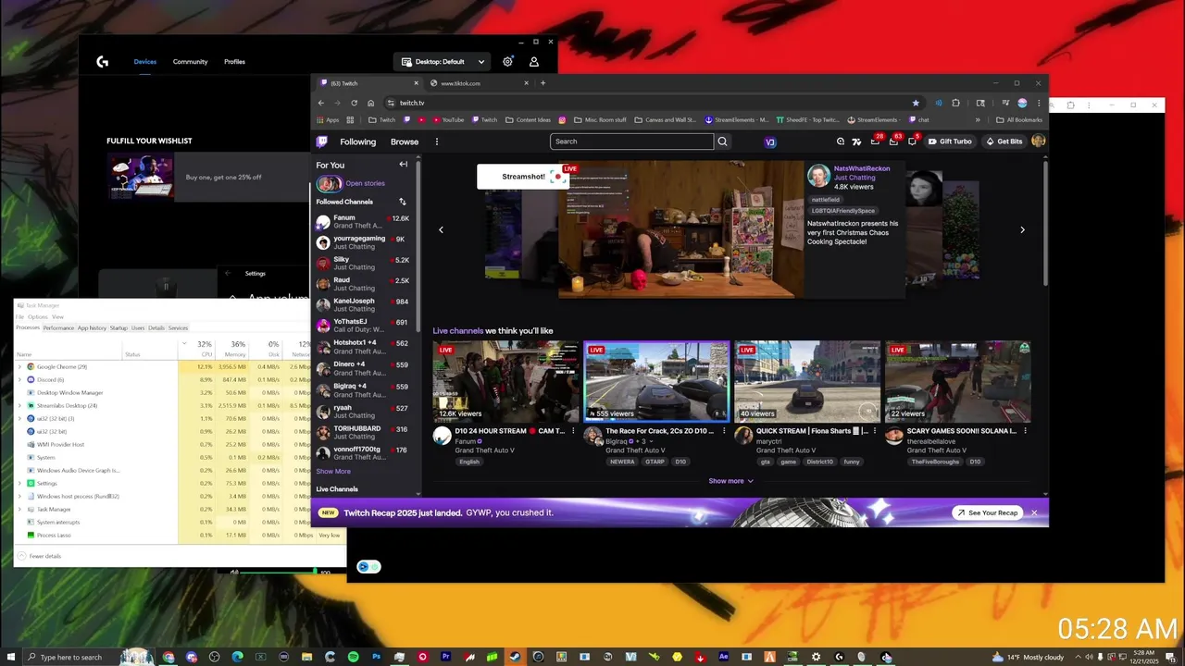The image size is (1185, 666).
Task: Open Twitch notifications with 63 badge
Action: [x=893, y=142]
